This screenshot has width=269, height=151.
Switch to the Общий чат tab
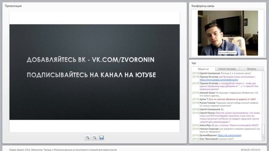click(x=203, y=69)
